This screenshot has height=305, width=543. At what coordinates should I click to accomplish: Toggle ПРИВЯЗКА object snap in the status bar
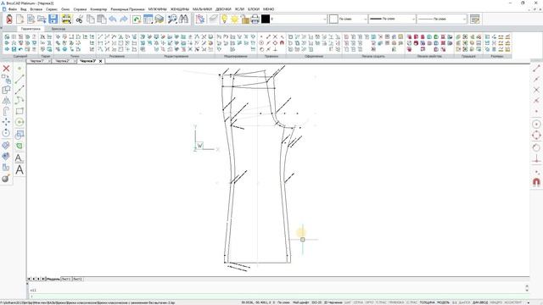pos(396,302)
